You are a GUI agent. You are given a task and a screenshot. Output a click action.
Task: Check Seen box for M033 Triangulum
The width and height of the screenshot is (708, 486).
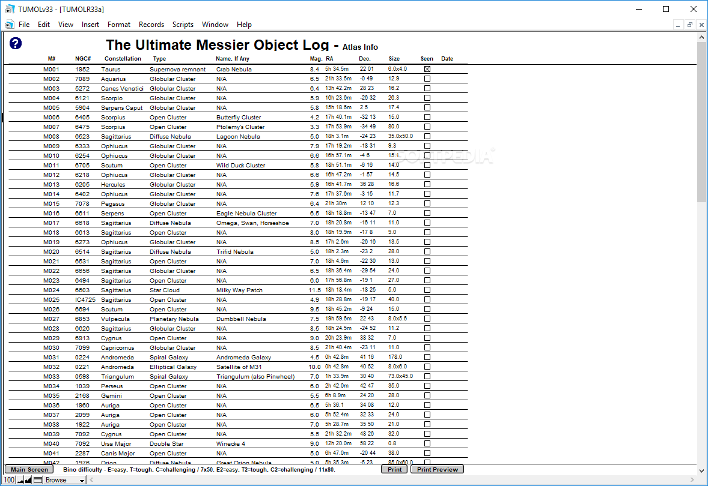(427, 376)
